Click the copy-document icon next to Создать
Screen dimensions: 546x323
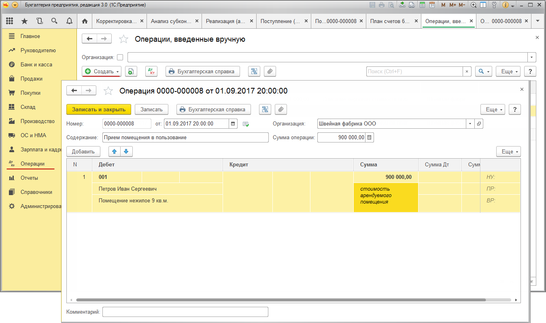coord(131,71)
